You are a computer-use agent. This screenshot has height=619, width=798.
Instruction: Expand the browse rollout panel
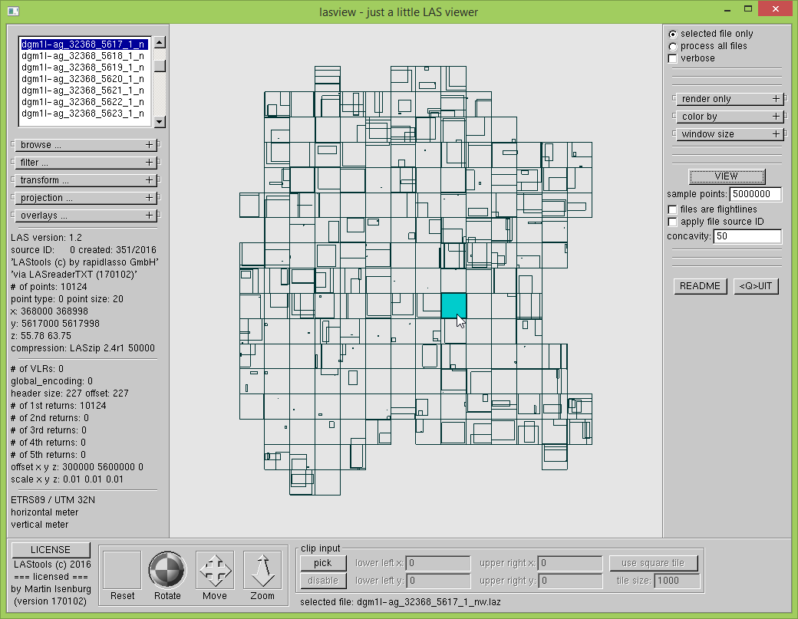click(85, 145)
